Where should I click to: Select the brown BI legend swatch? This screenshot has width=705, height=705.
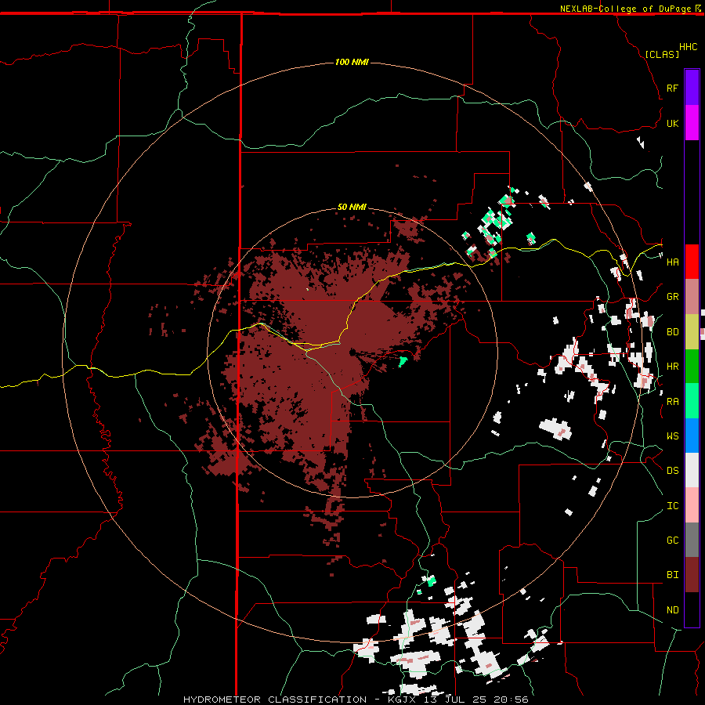[x=692, y=575]
